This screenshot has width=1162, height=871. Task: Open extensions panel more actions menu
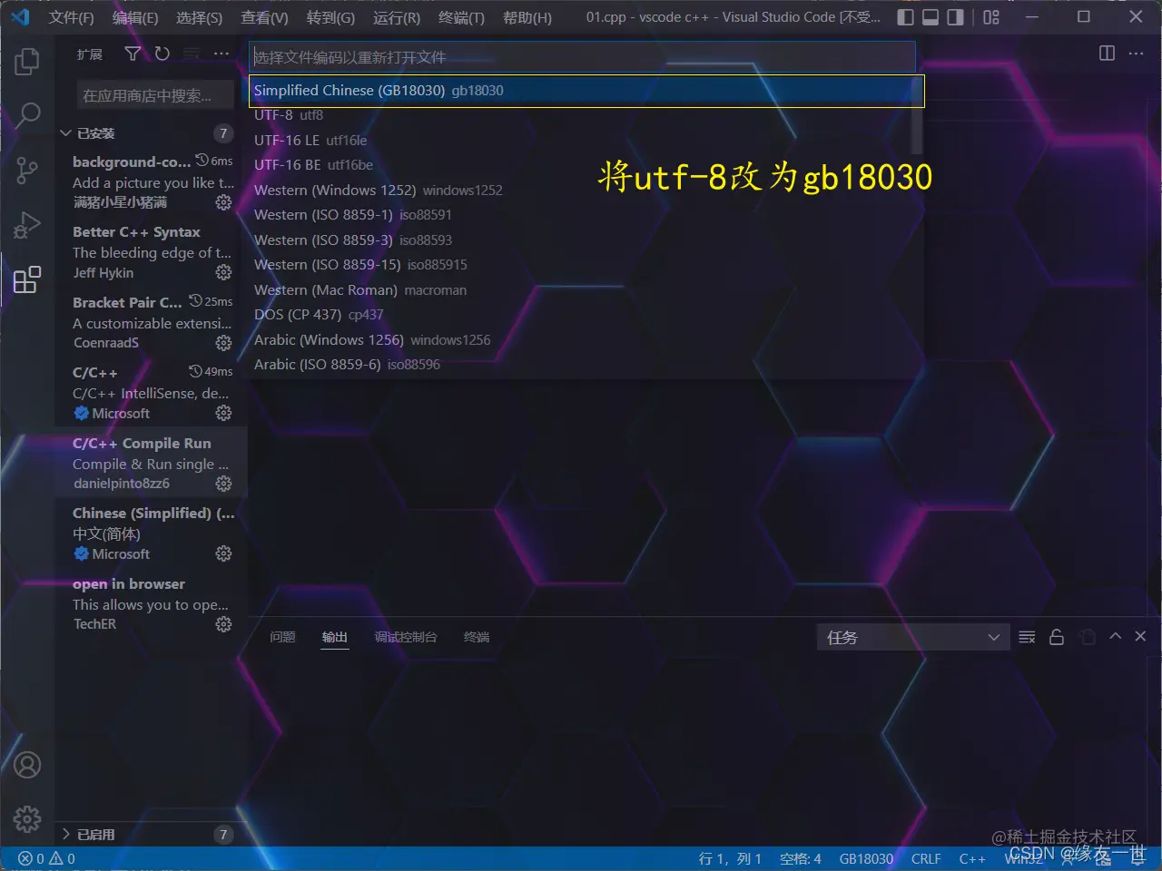pyautogui.click(x=222, y=54)
